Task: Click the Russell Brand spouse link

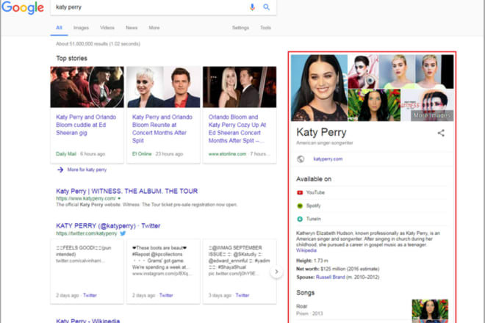Action: [331, 277]
